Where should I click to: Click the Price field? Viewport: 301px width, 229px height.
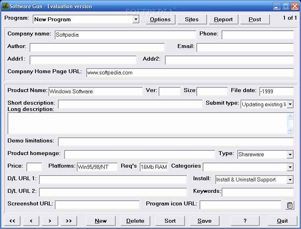click(34, 167)
